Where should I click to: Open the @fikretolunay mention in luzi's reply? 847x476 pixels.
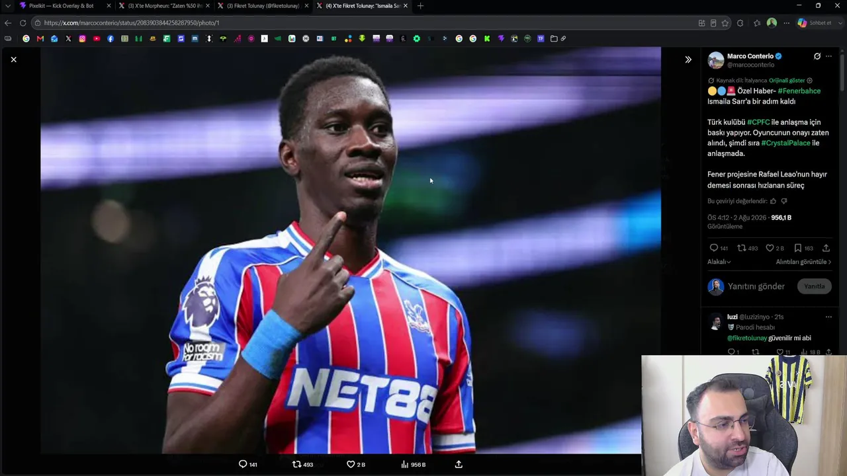(747, 338)
